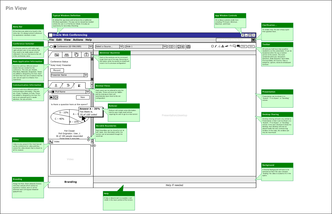Minimize the communication information section
The image size is (332, 214).
(x=92, y=84)
